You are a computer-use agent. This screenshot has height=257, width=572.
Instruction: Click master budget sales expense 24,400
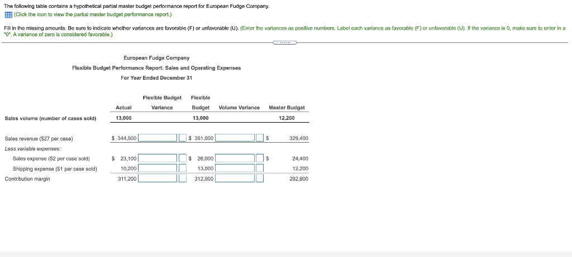coord(301,159)
